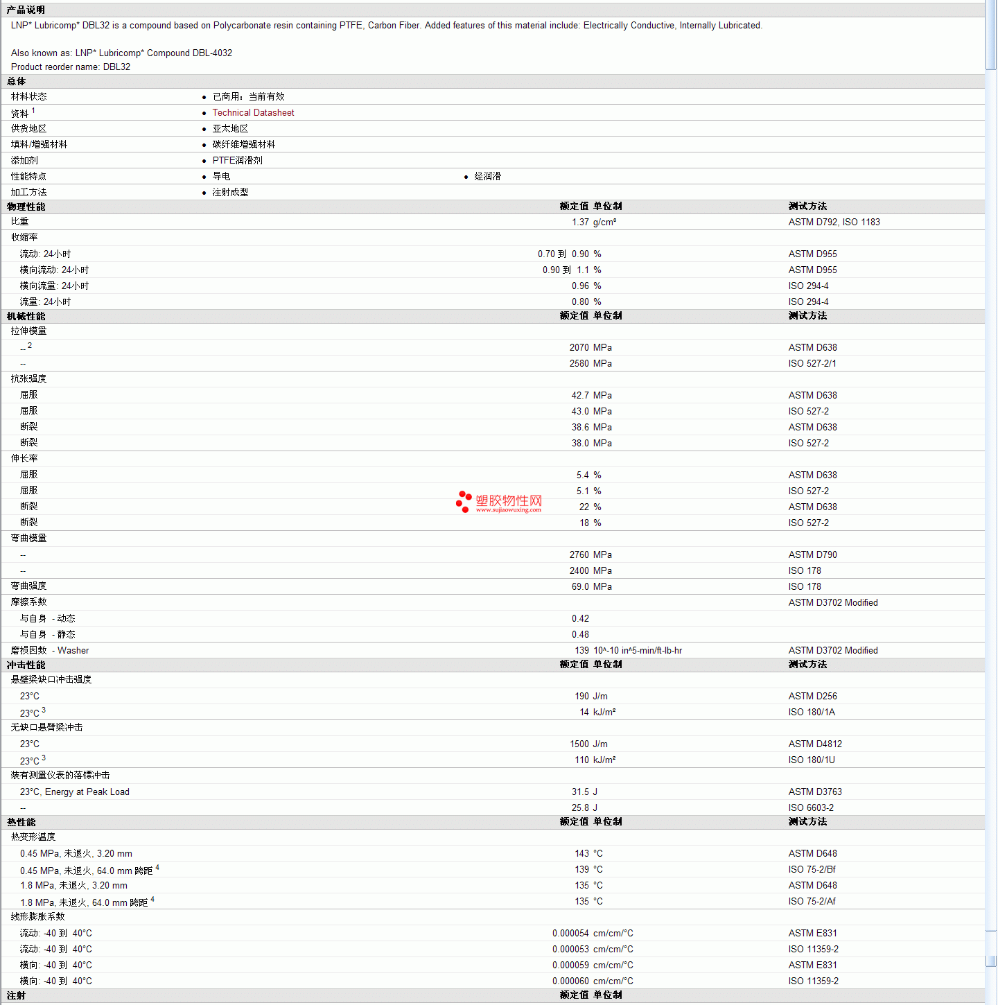This screenshot has height=1005, width=998.
Task: Click the 热性能 section header
Action: coord(21,822)
